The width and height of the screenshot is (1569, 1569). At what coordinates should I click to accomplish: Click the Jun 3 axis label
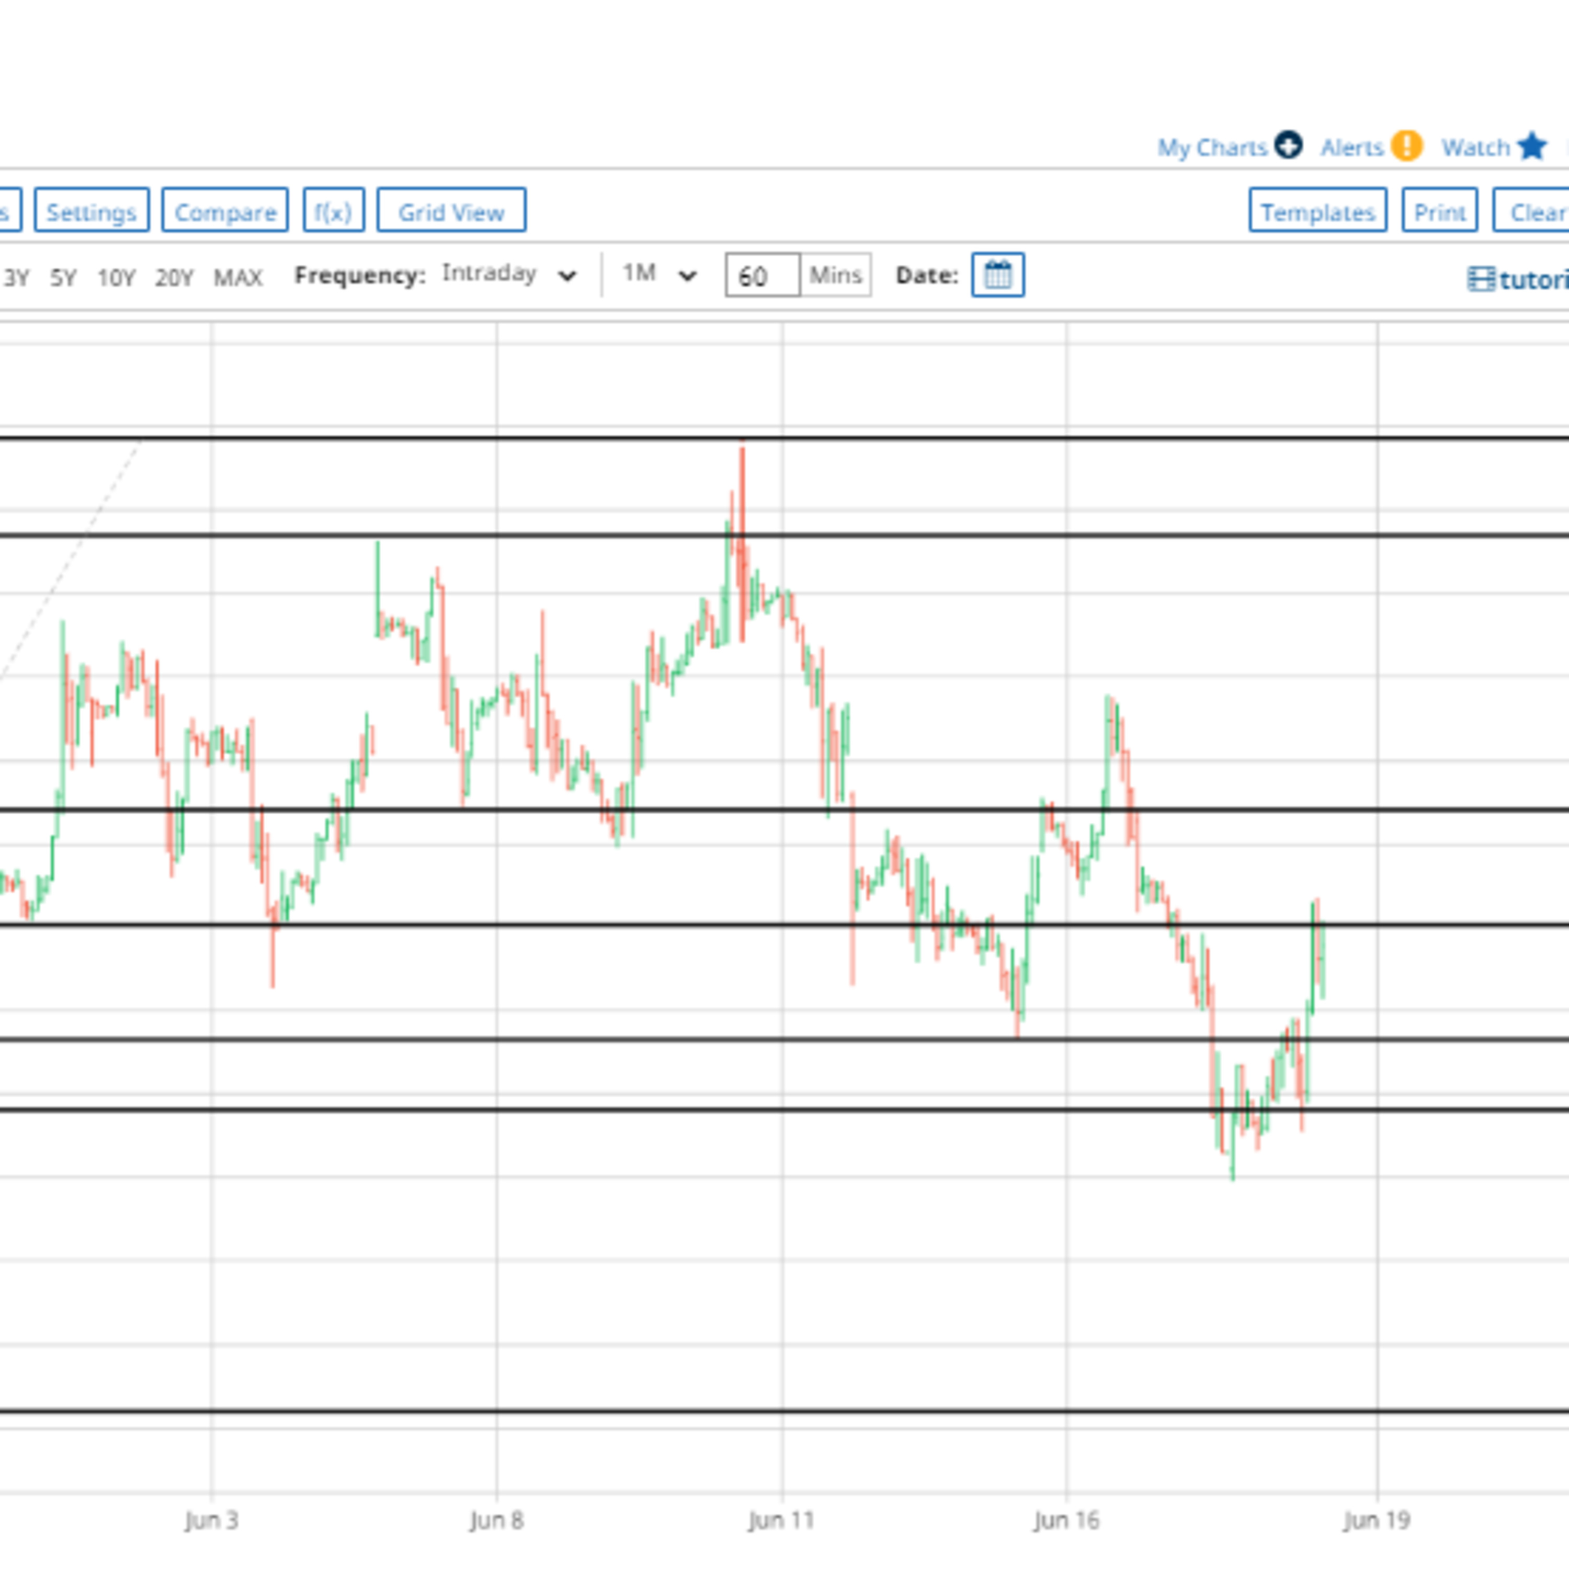point(211,1520)
